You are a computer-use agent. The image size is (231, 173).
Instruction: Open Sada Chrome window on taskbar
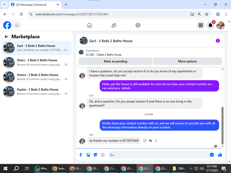pos(59,168)
